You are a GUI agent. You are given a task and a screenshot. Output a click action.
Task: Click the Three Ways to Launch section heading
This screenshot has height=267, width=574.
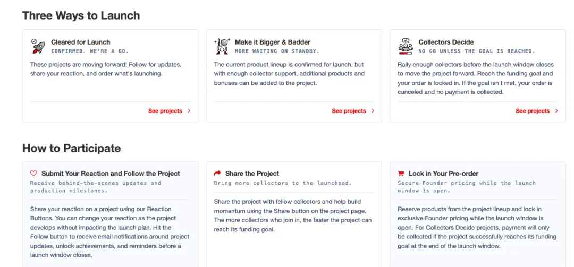tap(81, 15)
